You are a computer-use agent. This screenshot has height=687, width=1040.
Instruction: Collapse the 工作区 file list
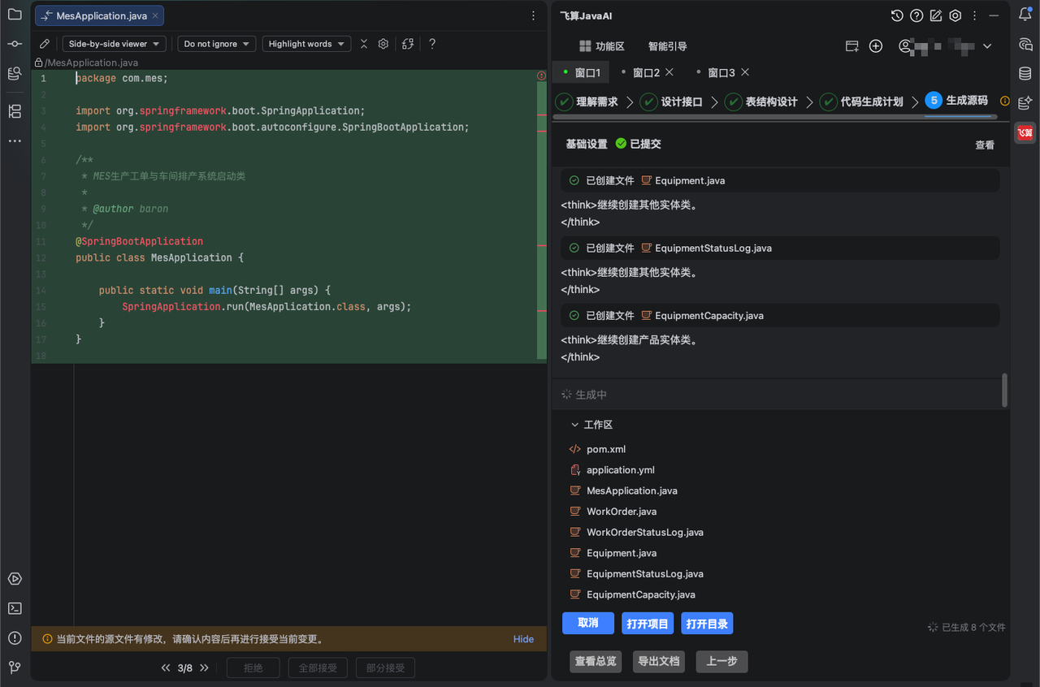(575, 425)
